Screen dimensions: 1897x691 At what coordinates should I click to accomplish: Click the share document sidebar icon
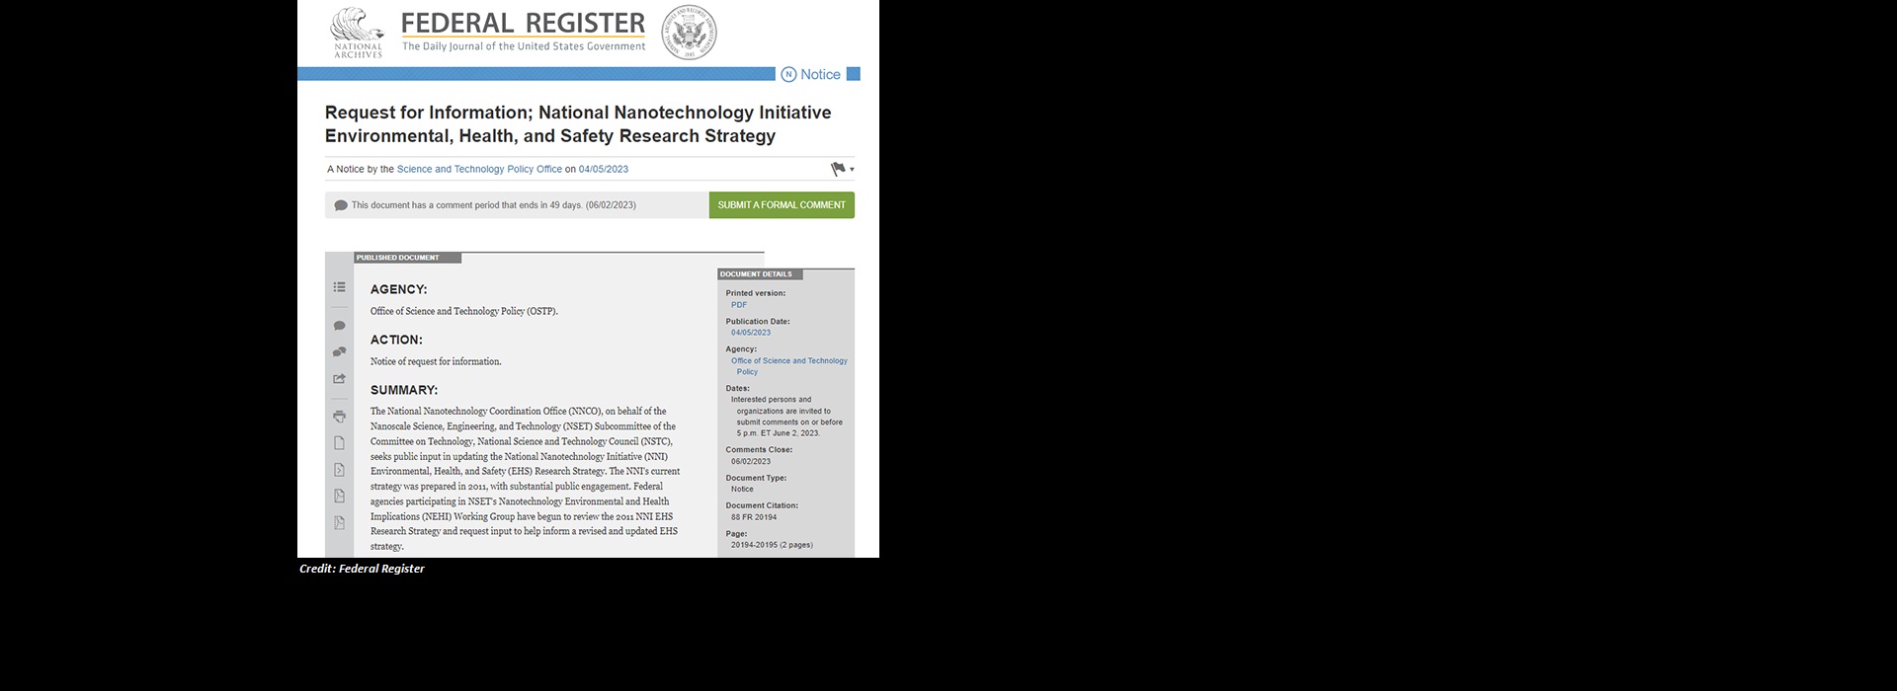point(339,379)
